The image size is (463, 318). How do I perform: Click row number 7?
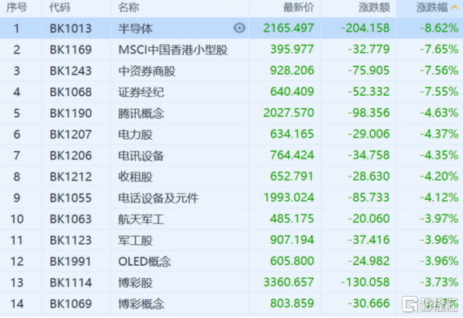(17, 155)
